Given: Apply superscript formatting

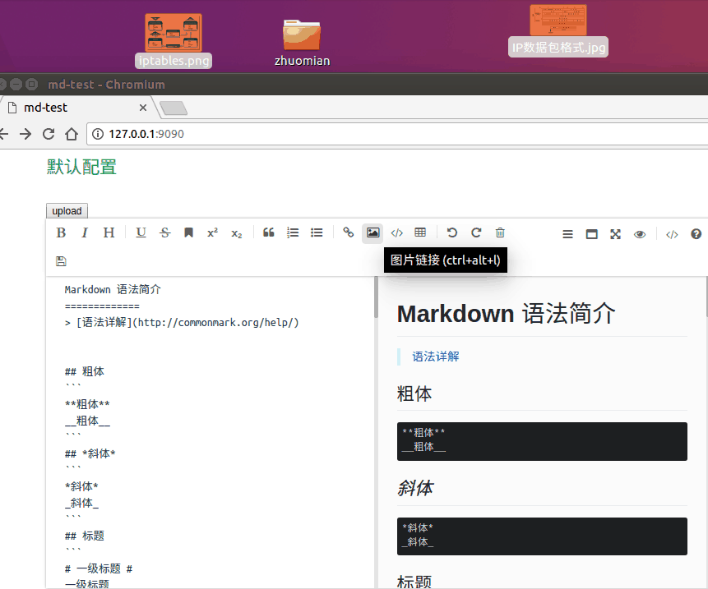Looking at the screenshot, I should [x=212, y=232].
